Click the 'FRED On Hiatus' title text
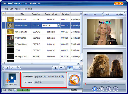Screen dimensions: 128x94 [21, 44]
